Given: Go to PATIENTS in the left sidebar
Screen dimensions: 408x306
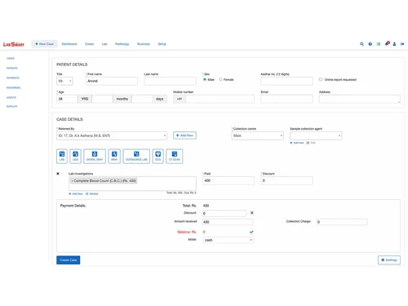Looking at the screenshot, I should 12,69.
